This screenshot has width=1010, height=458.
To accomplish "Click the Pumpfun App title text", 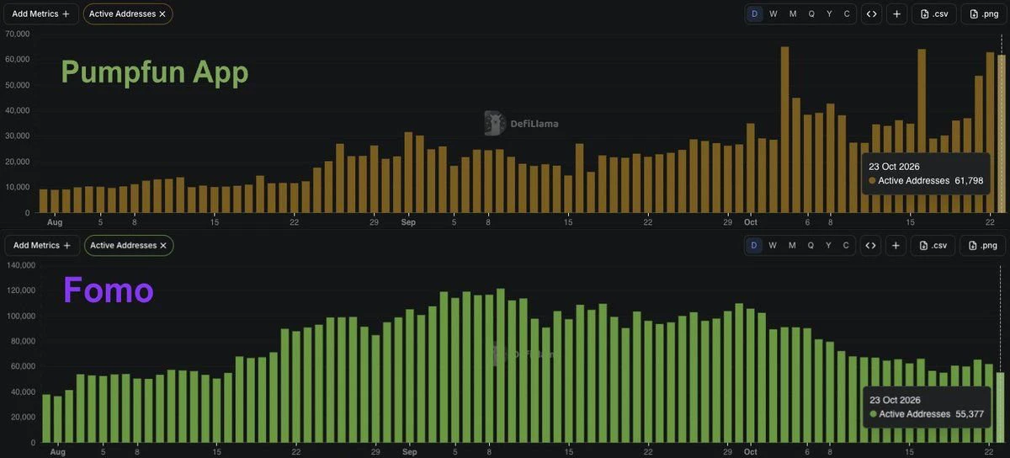I will pyautogui.click(x=155, y=72).
